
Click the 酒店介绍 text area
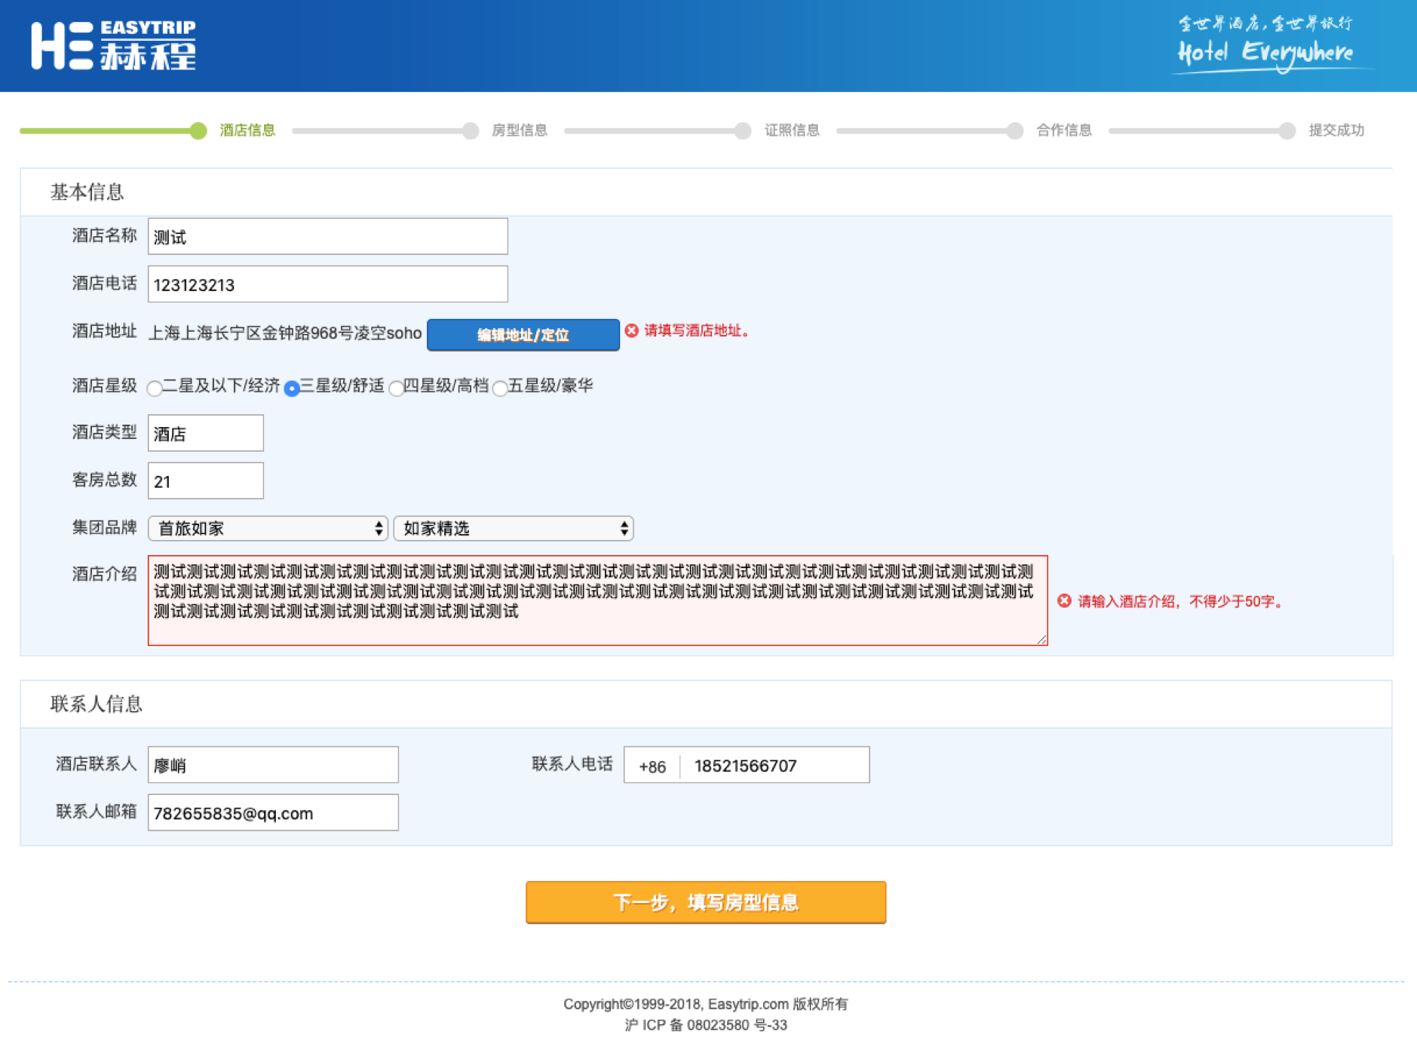598,600
